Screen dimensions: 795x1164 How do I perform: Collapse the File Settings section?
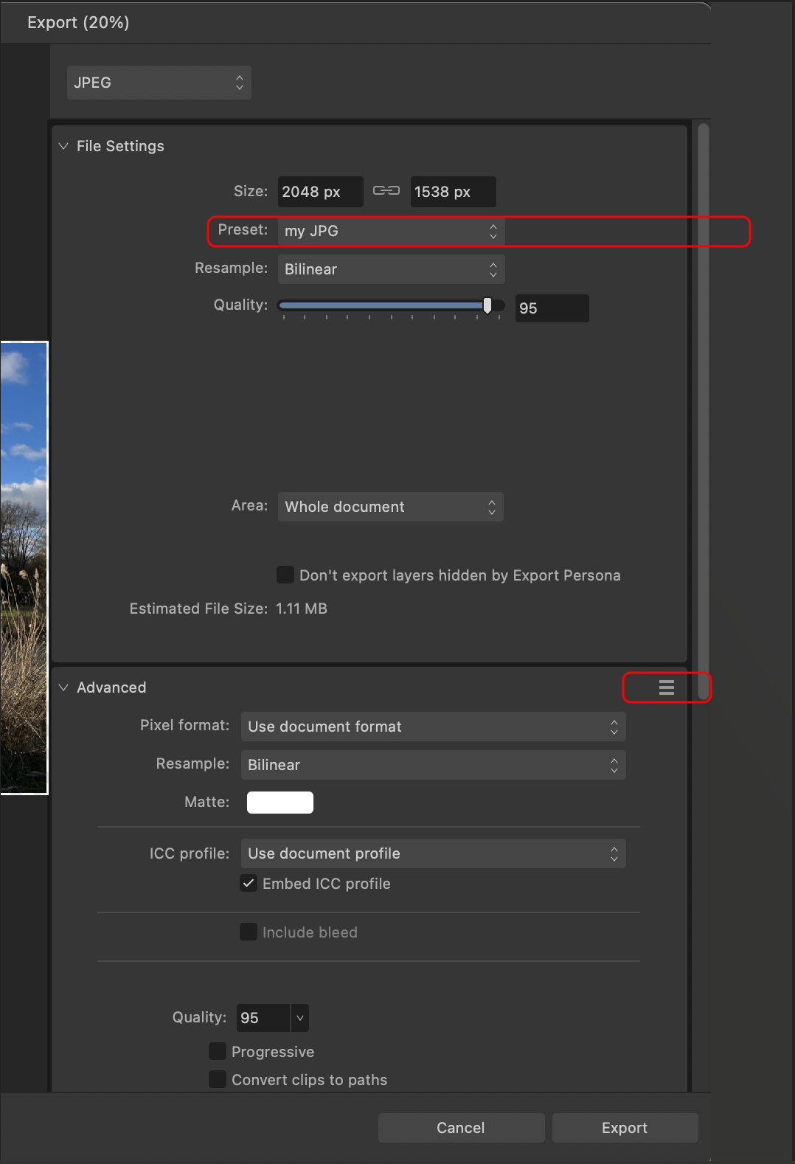(x=63, y=146)
